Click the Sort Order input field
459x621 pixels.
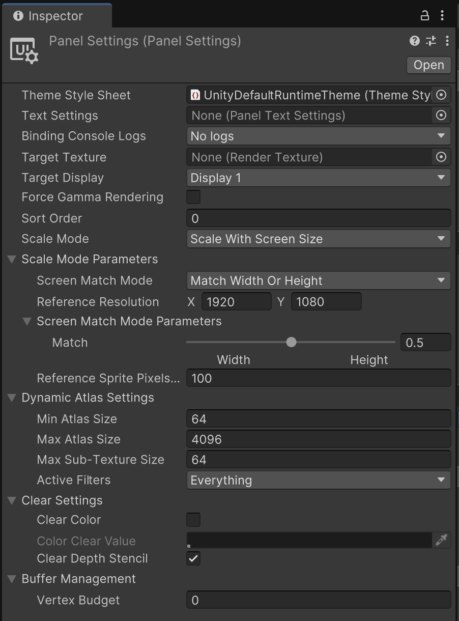[318, 218]
